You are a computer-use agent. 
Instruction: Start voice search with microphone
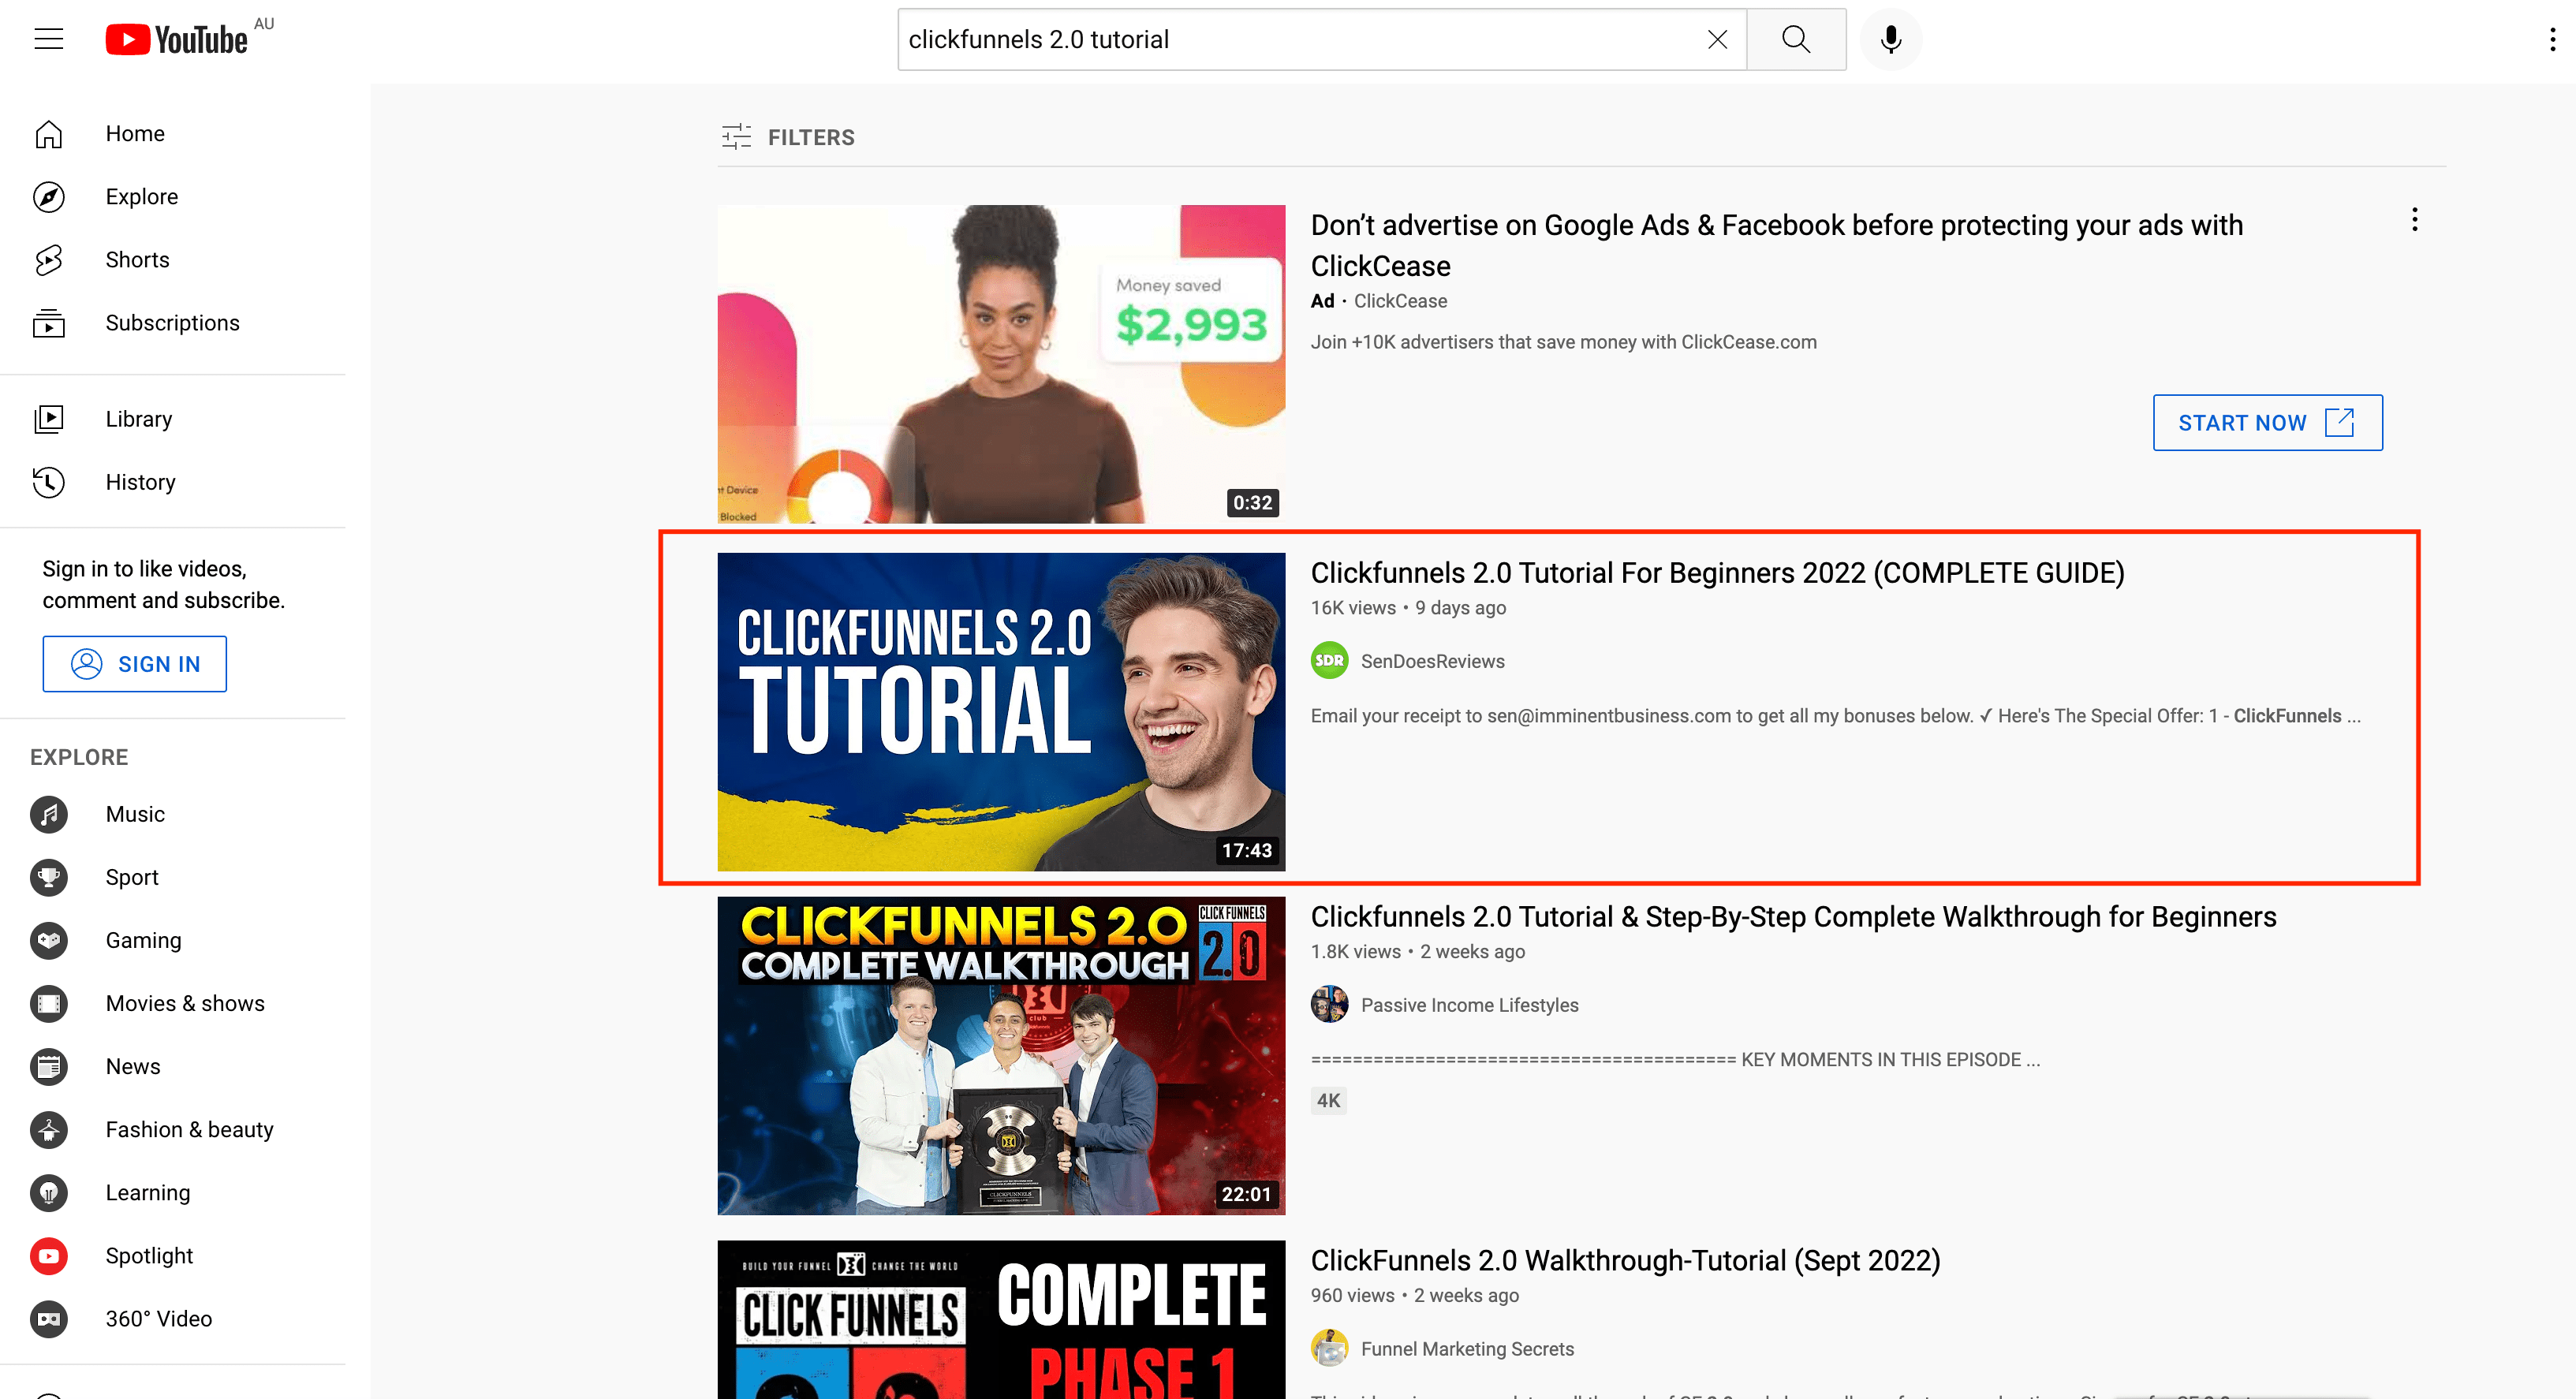(1890, 39)
